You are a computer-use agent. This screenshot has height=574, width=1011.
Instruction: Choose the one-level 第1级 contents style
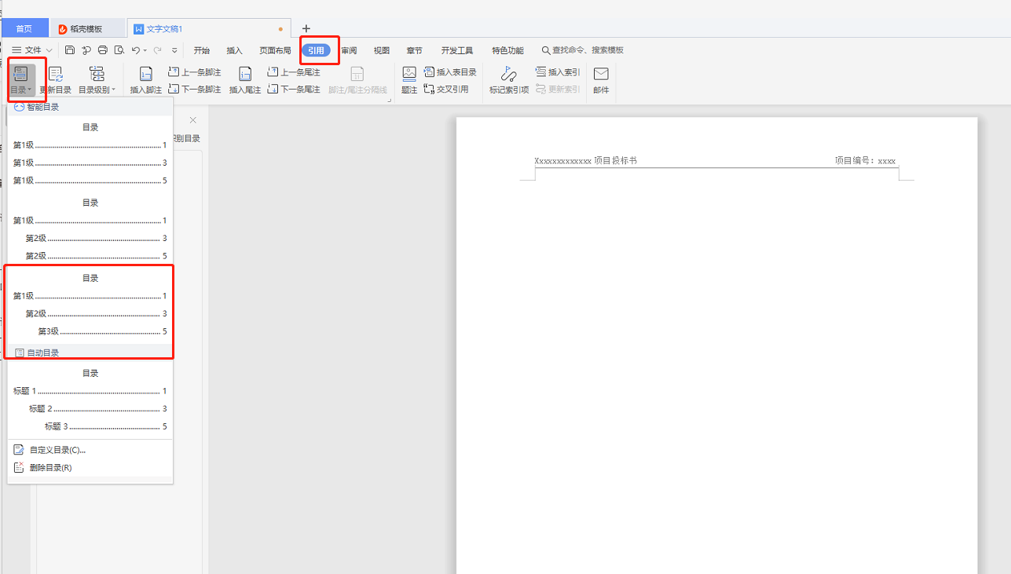tap(90, 154)
